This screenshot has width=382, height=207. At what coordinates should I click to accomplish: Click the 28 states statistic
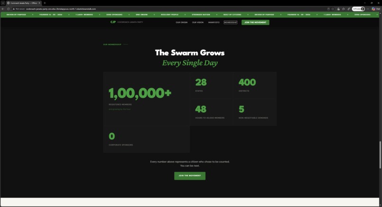(x=201, y=82)
